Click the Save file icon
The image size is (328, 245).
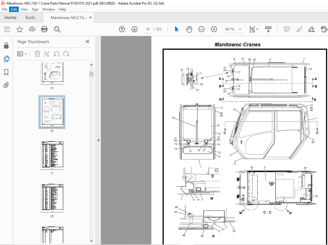pos(7,29)
